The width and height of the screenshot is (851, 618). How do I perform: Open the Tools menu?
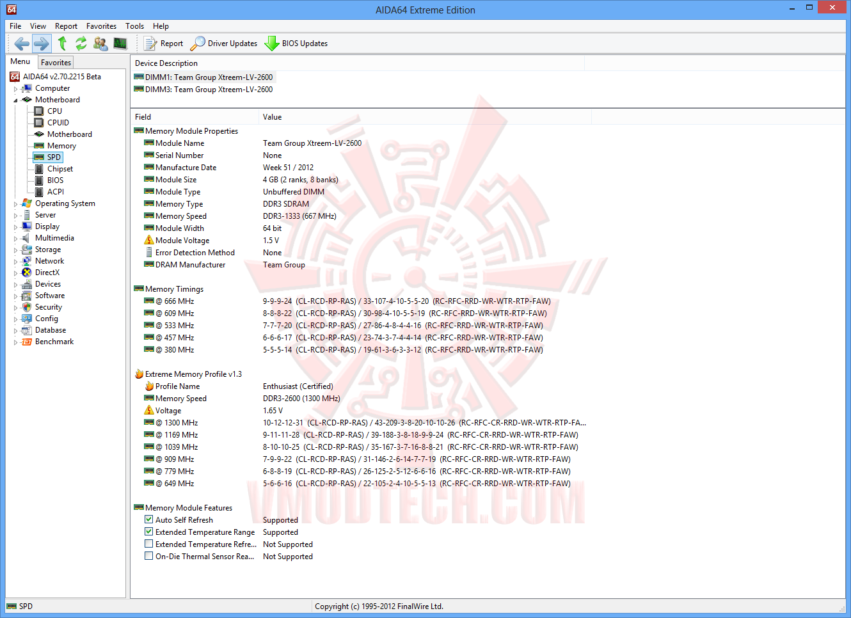point(134,26)
